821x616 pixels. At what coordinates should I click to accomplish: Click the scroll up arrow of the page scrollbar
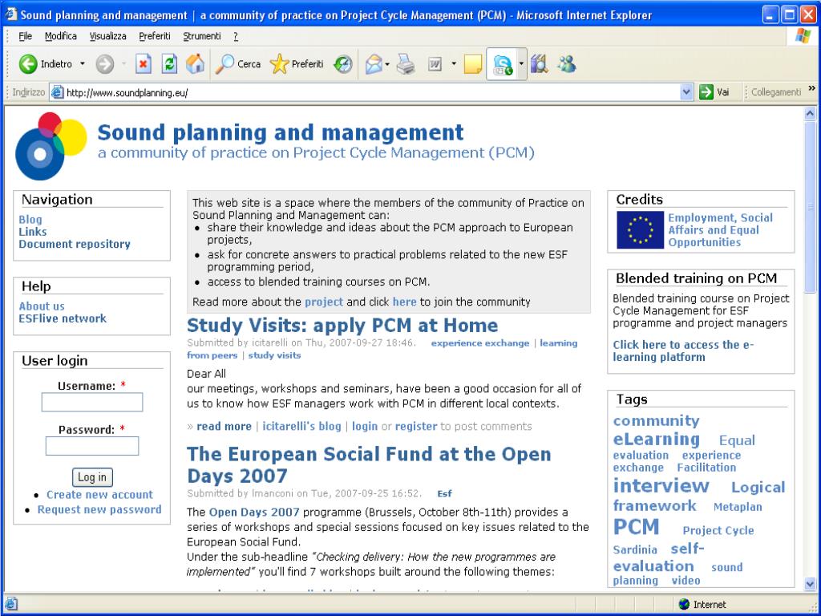click(x=810, y=112)
